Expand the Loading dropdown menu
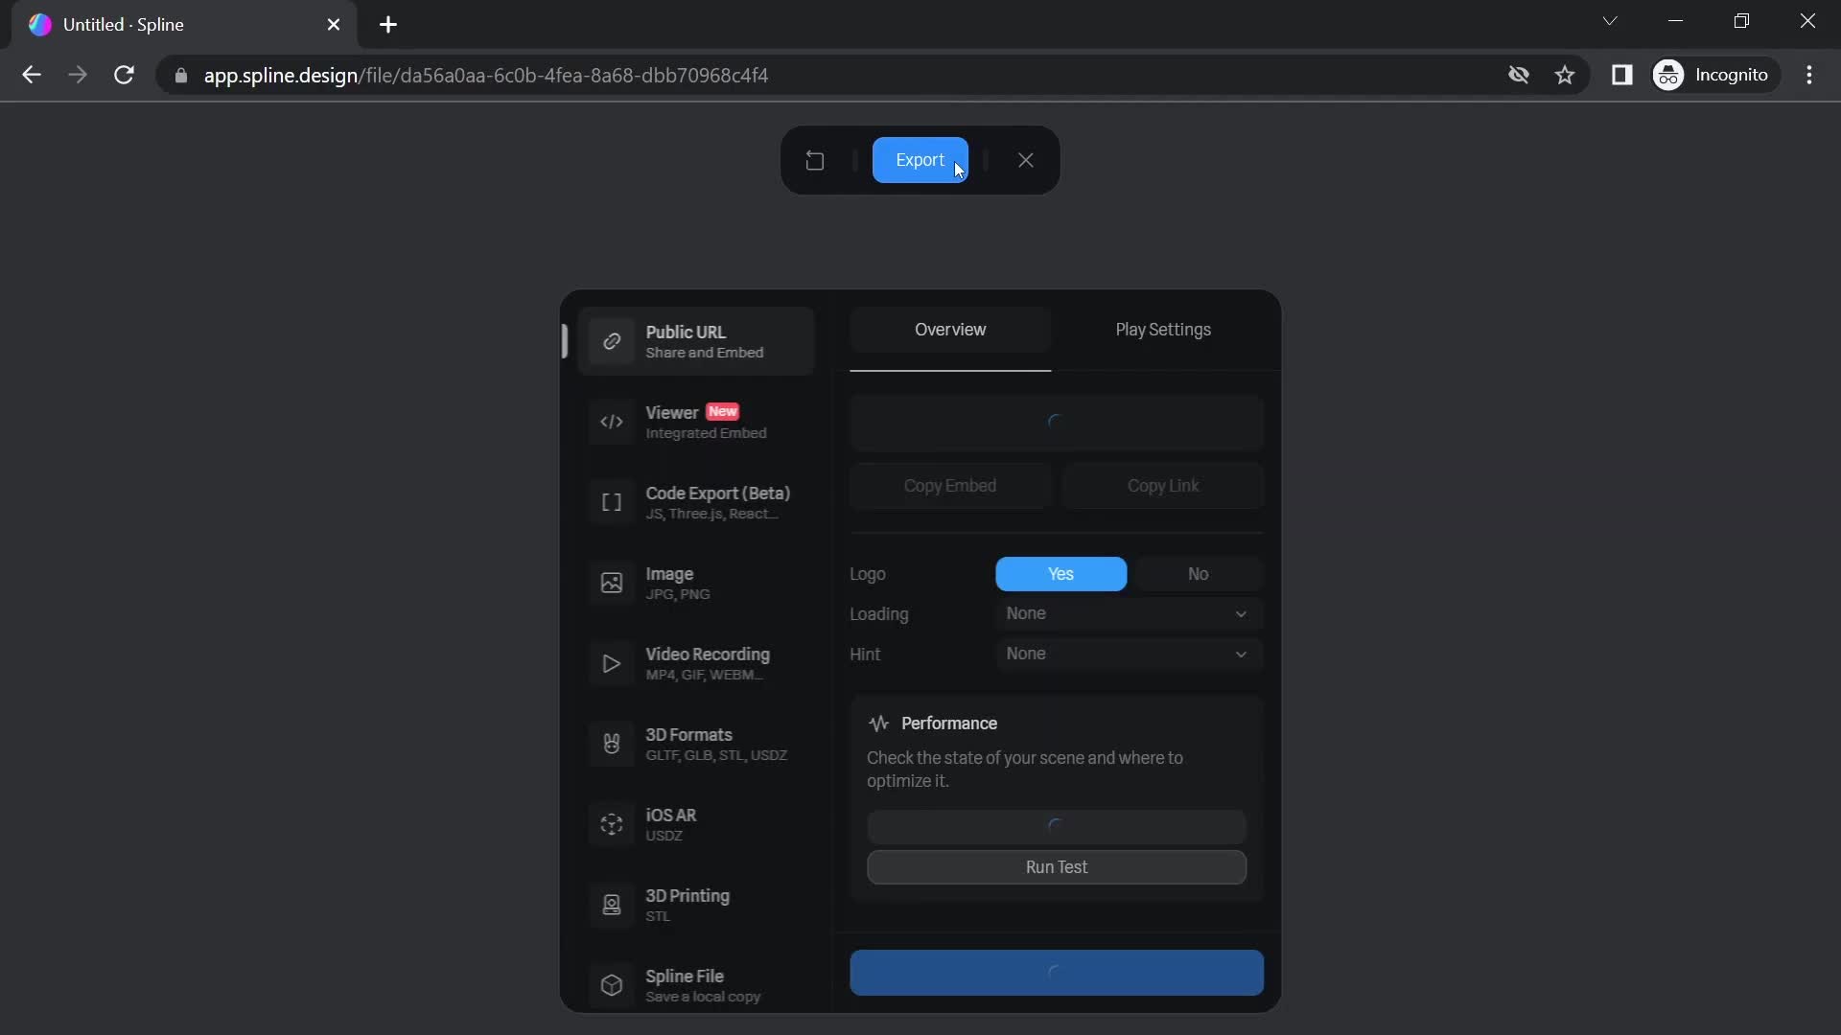Viewport: 1841px width, 1035px height. click(1124, 613)
